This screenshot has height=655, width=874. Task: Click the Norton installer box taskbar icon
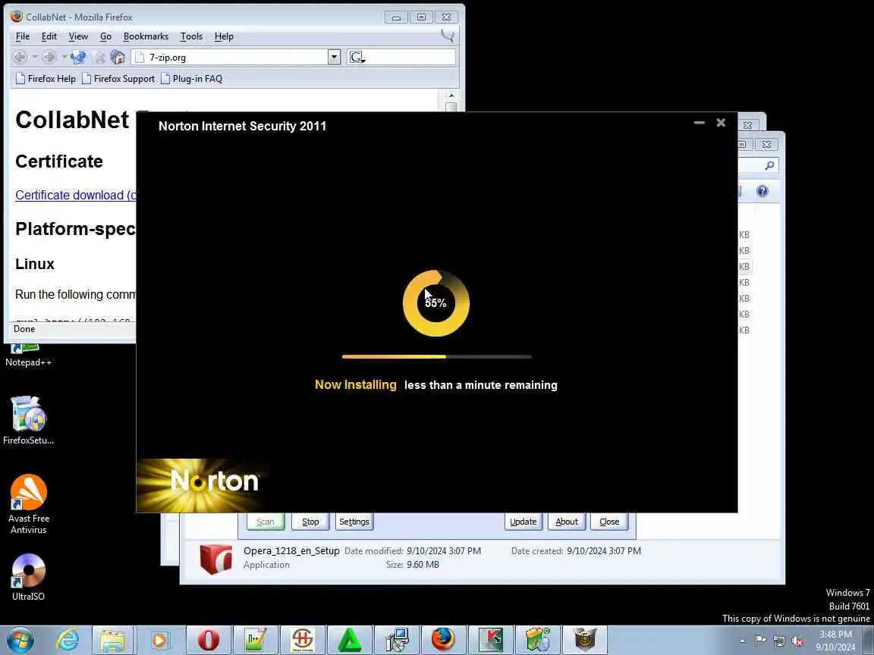(585, 640)
